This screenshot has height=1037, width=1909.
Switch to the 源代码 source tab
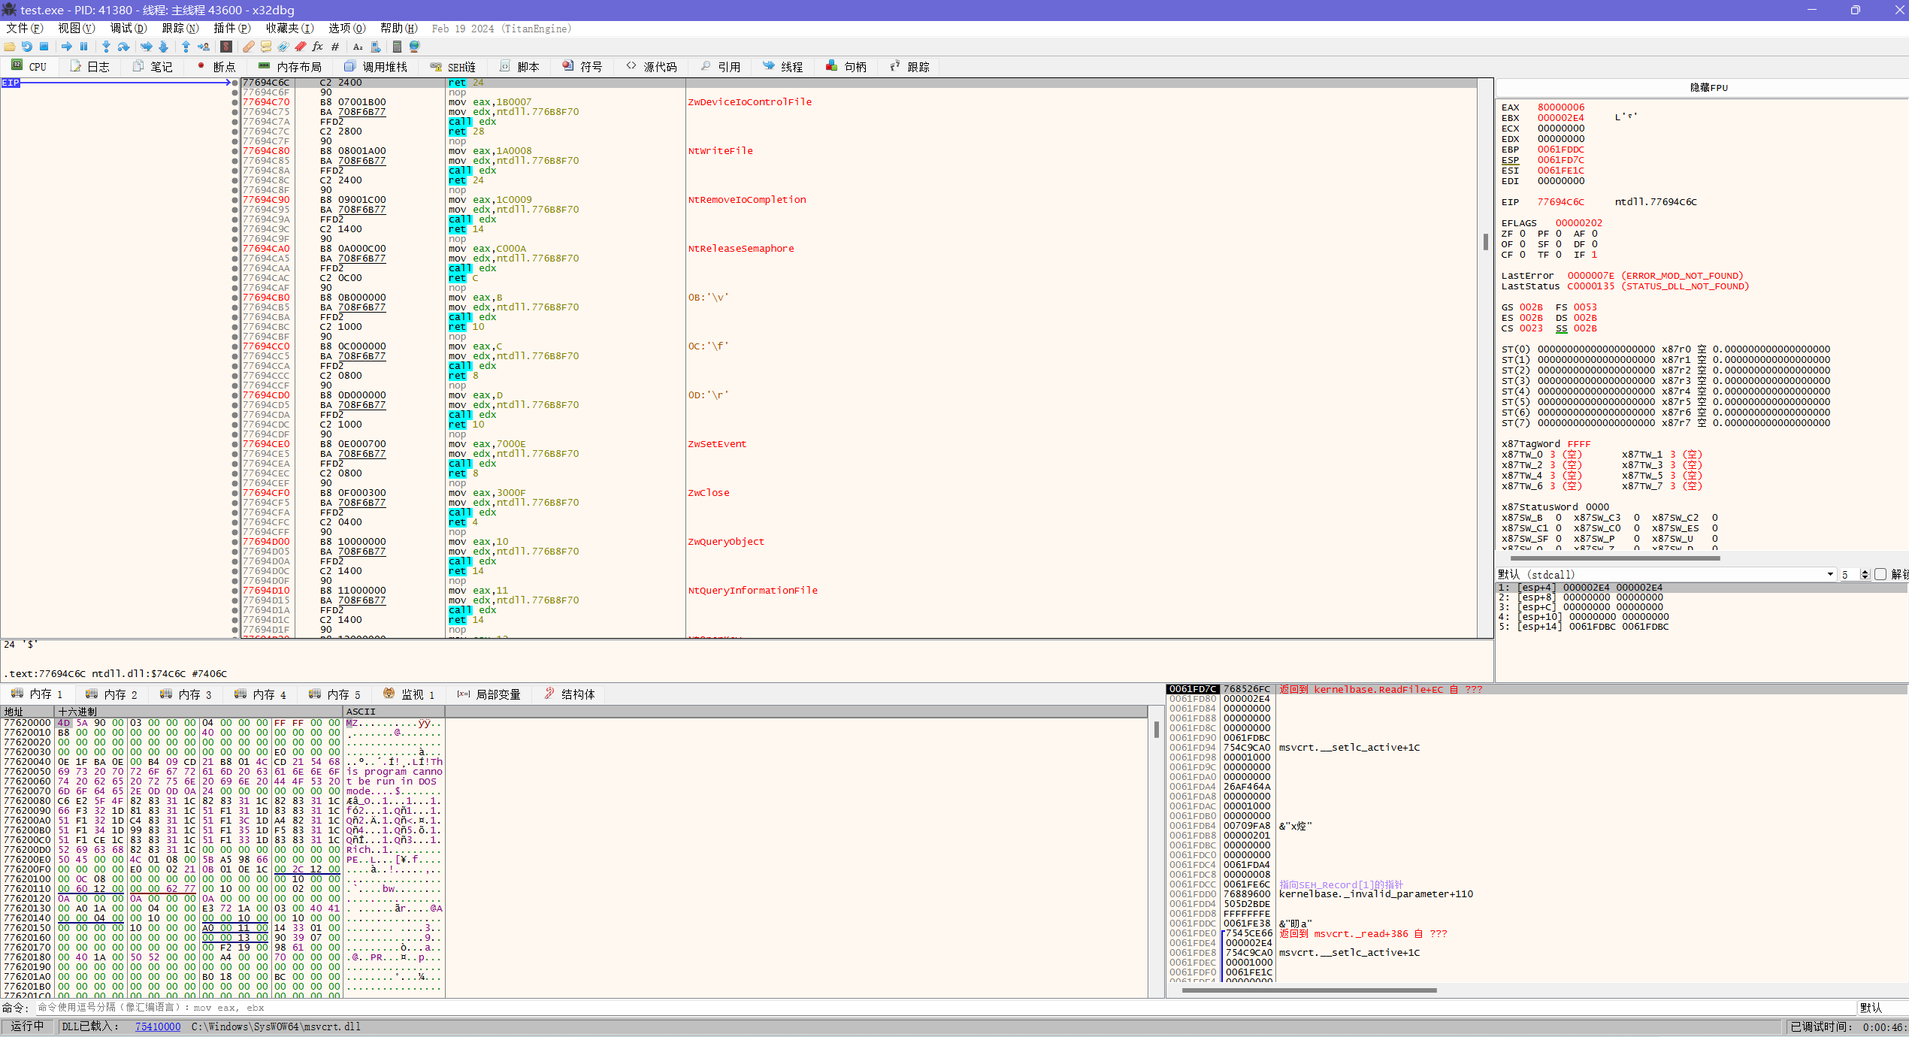(x=652, y=67)
